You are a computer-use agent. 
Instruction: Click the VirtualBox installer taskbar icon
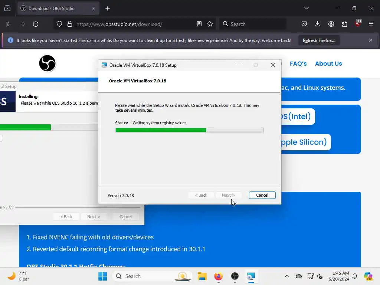point(251,276)
